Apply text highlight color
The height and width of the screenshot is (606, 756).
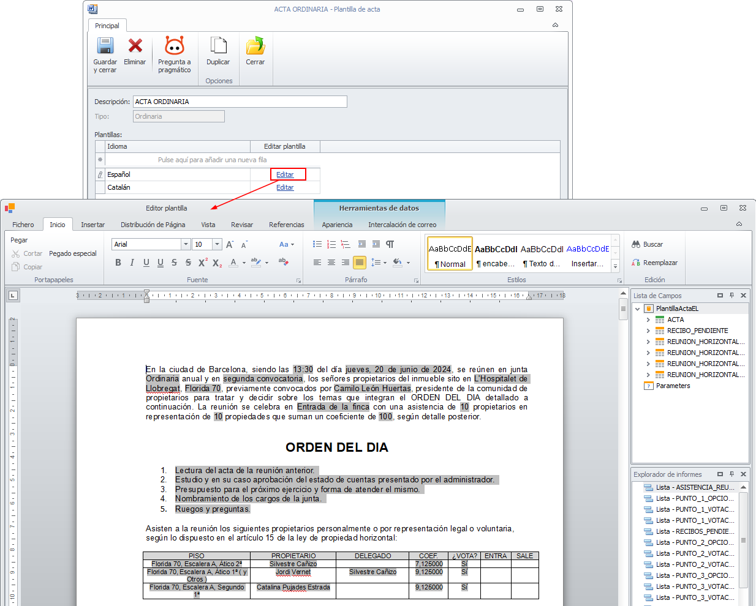tap(256, 262)
